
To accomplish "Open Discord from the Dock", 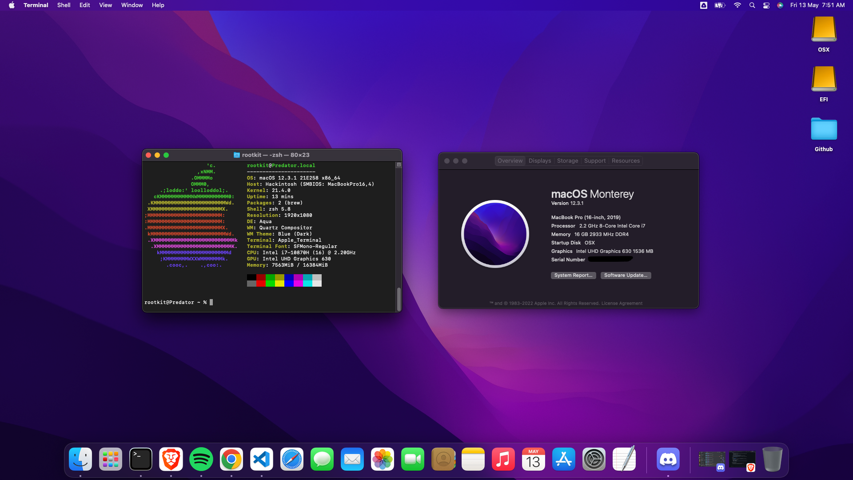I will (668, 459).
